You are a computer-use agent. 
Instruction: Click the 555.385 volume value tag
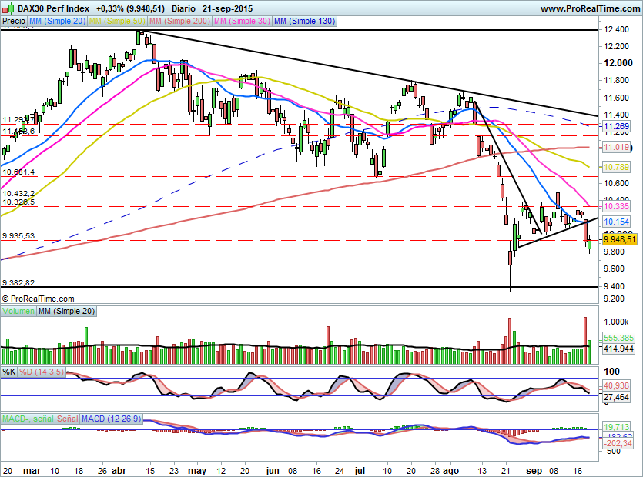click(x=619, y=338)
